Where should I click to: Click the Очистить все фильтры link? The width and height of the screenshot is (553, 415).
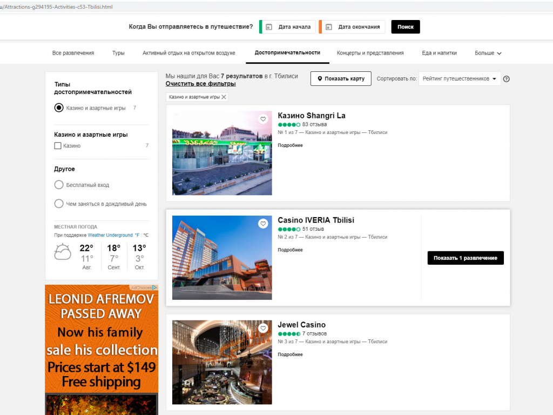200,84
